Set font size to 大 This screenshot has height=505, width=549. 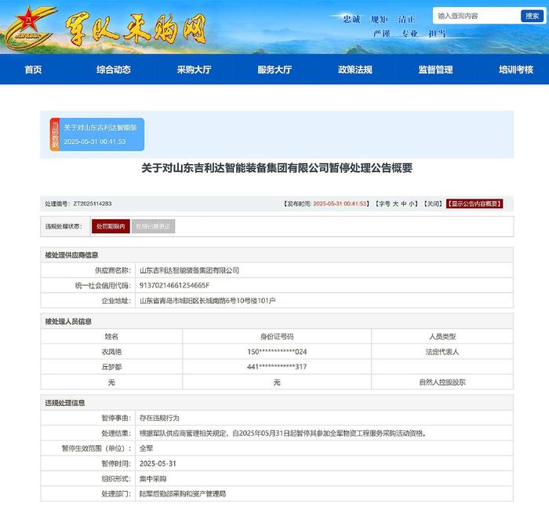(395, 203)
